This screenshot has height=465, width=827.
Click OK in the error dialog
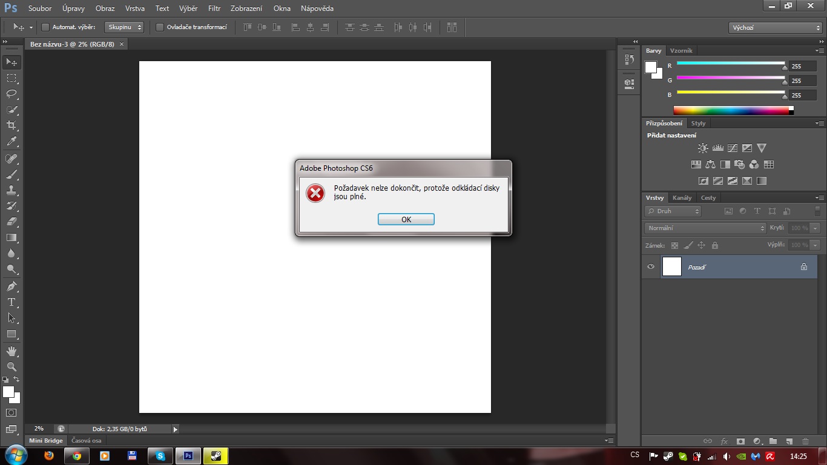pyautogui.click(x=406, y=219)
